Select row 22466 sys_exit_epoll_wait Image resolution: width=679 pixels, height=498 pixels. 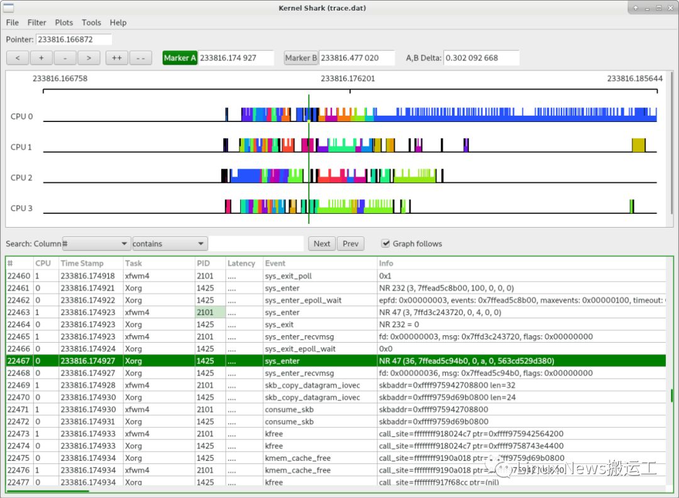[336, 348]
